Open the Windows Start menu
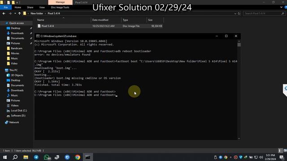287x161 pixels. tap(5, 157)
